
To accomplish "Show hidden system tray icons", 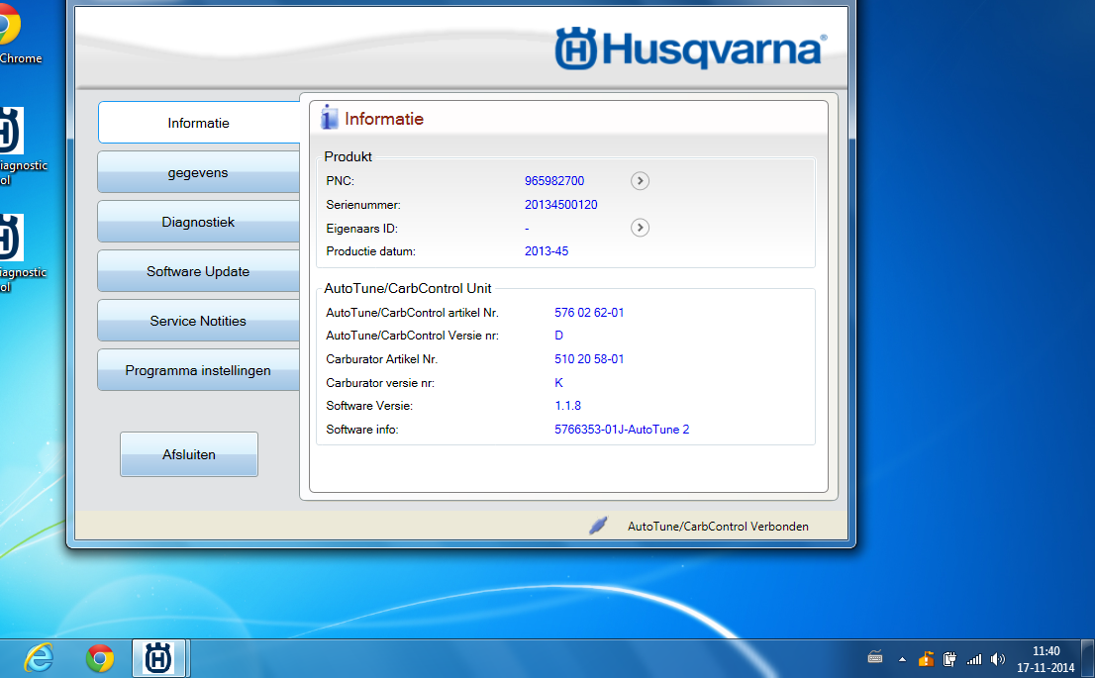I will [902, 659].
